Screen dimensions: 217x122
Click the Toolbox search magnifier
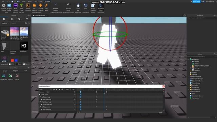click(x=26, y=23)
